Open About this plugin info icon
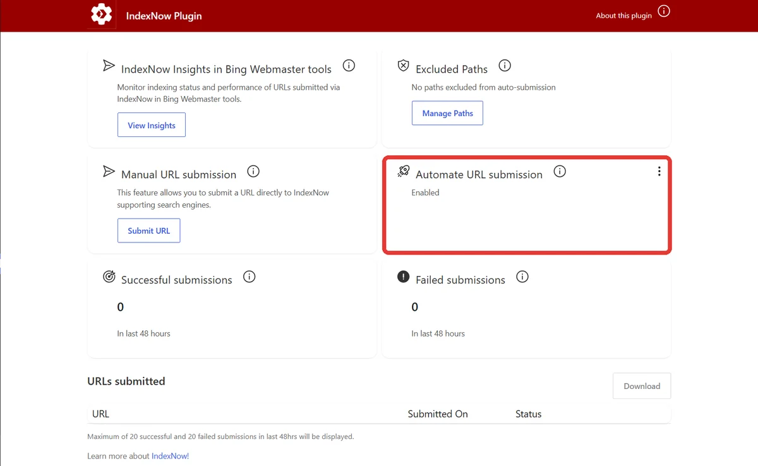Screen dimensions: 758x466 coord(664,11)
